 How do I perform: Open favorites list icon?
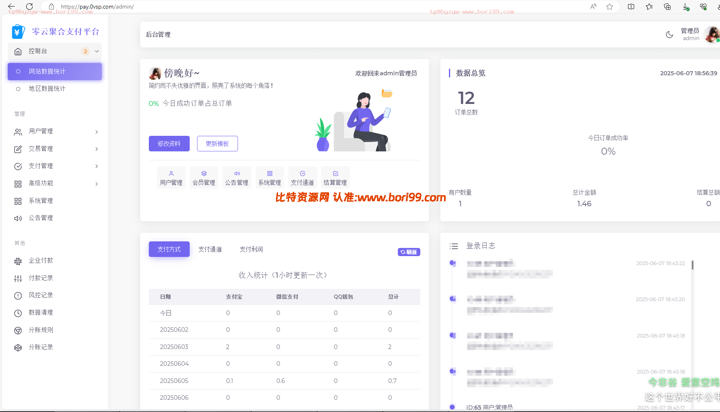click(x=649, y=7)
